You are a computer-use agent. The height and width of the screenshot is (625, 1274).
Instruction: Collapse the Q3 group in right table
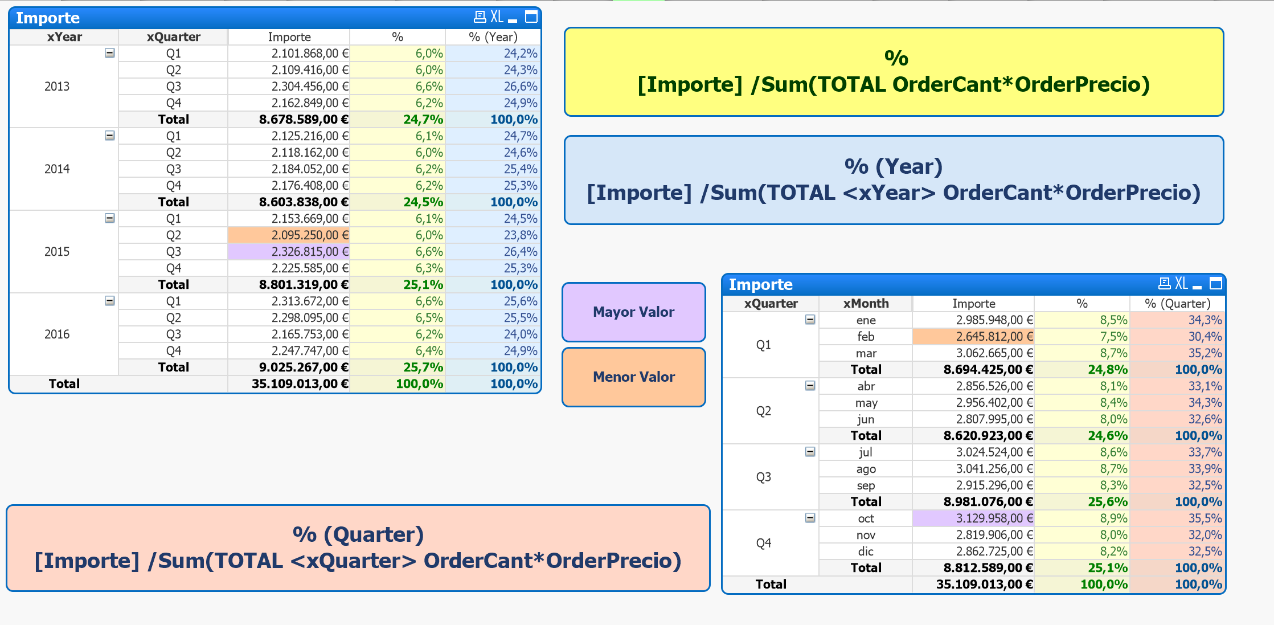(810, 452)
